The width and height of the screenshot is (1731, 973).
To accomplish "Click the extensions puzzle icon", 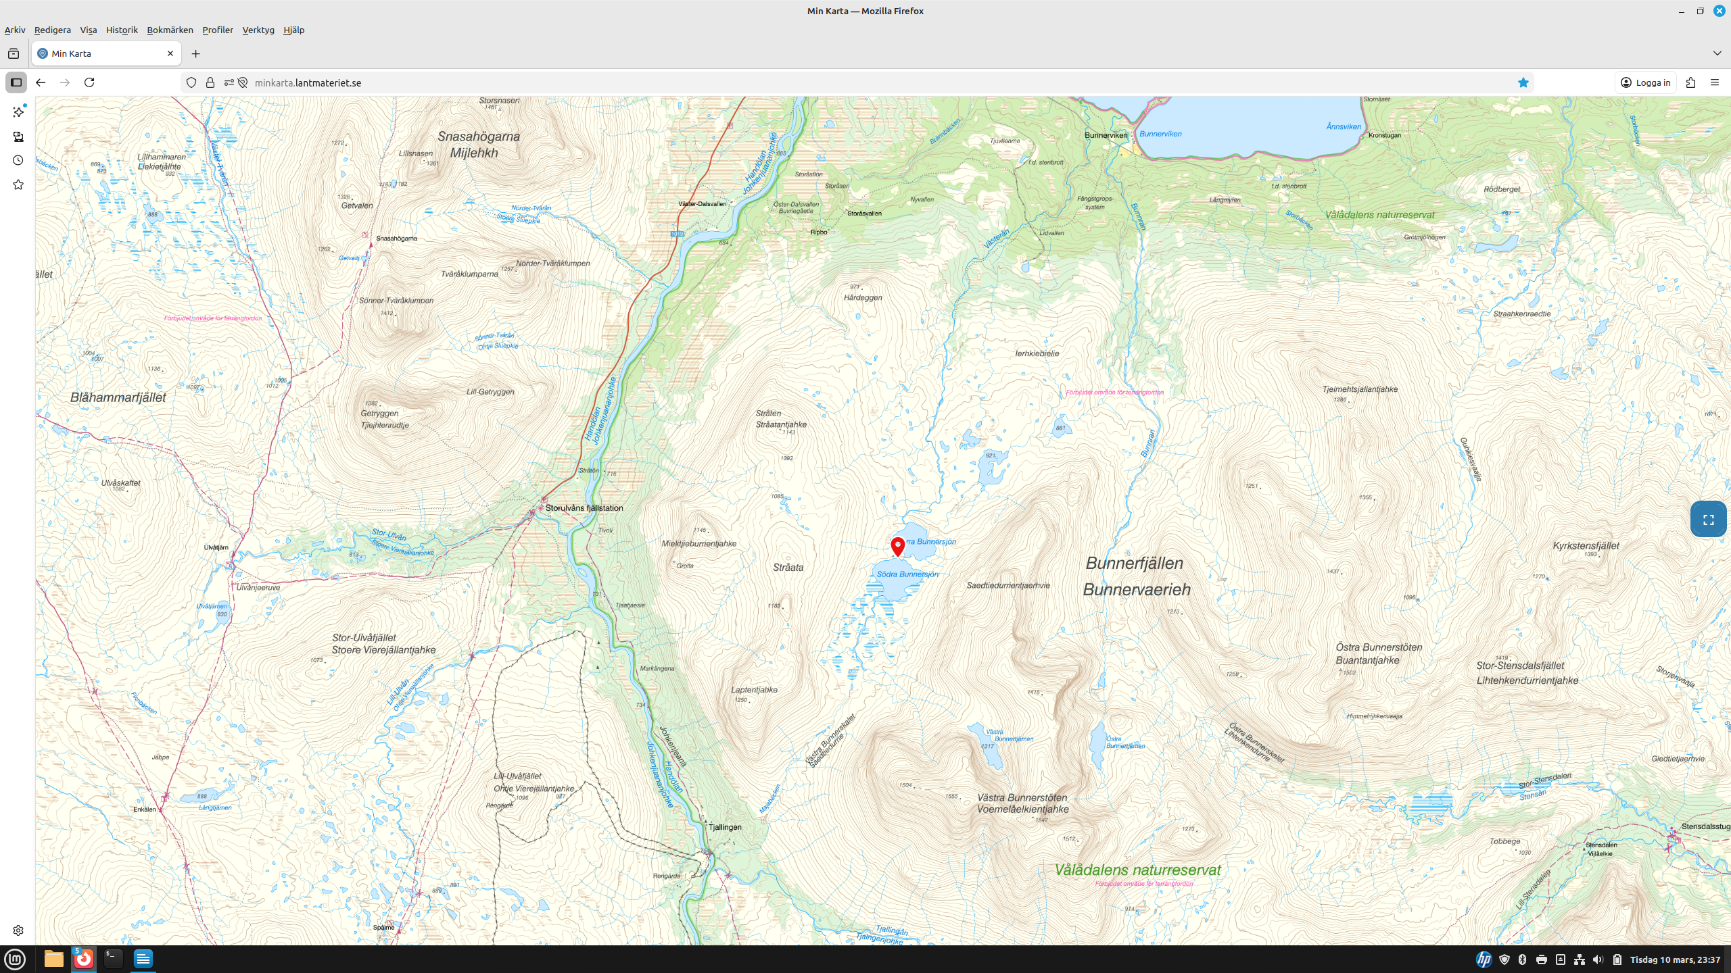I will (x=1690, y=82).
